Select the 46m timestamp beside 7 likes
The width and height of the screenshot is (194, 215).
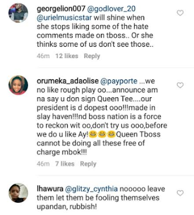tap(43, 164)
